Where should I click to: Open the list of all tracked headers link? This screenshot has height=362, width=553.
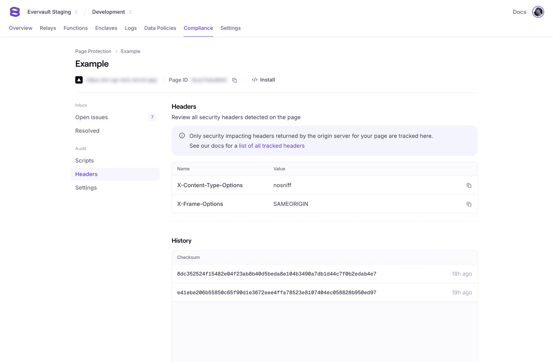click(x=271, y=146)
